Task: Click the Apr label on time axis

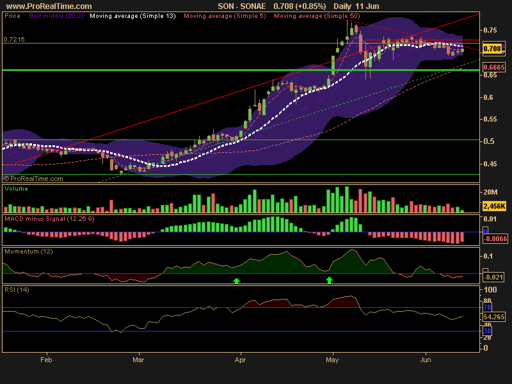Action: click(x=241, y=360)
